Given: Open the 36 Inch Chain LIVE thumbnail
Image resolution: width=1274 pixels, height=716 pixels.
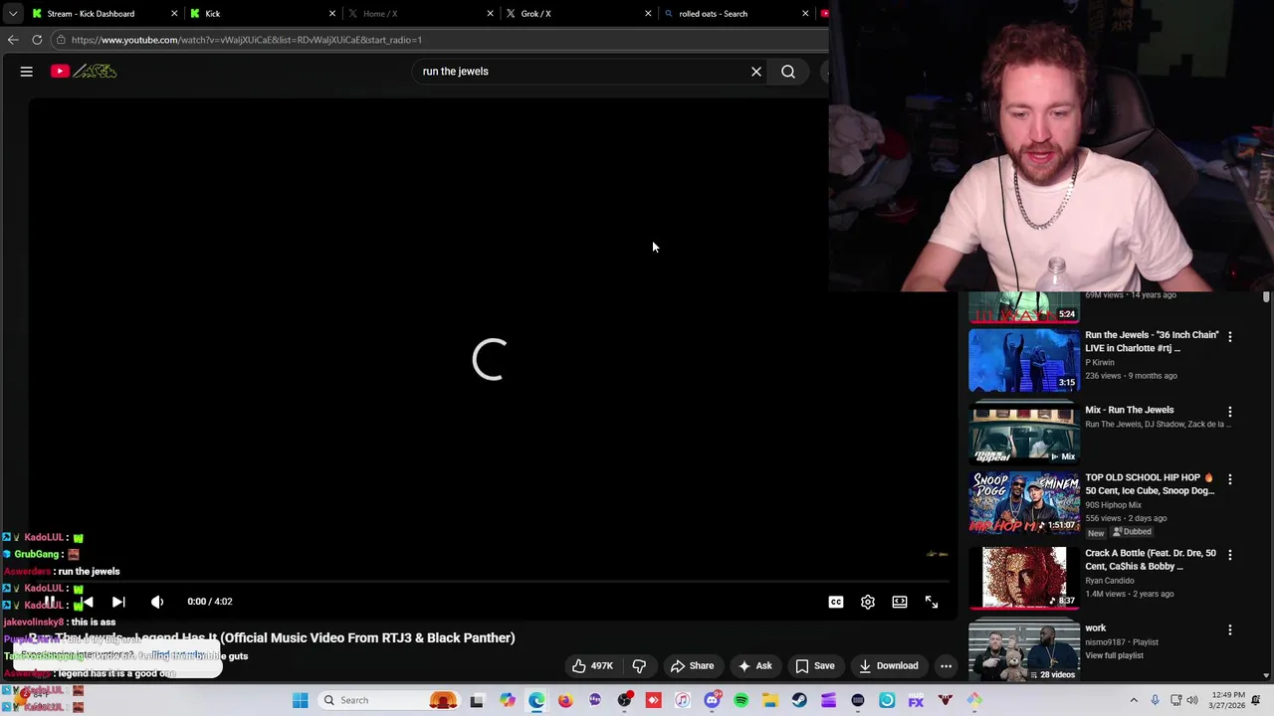Looking at the screenshot, I should click(x=1024, y=360).
